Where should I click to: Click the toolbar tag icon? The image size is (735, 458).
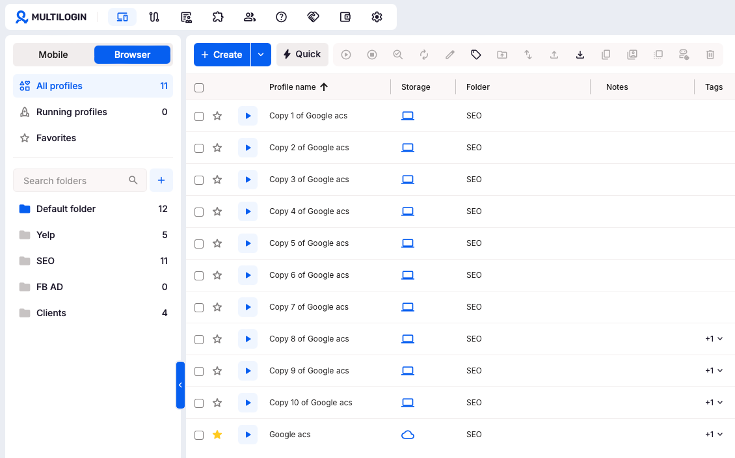tap(475, 55)
